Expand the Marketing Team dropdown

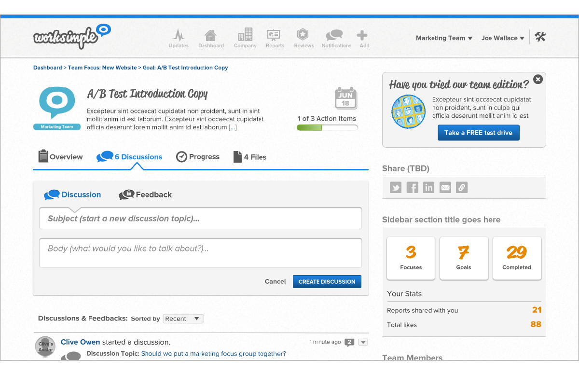coord(444,38)
